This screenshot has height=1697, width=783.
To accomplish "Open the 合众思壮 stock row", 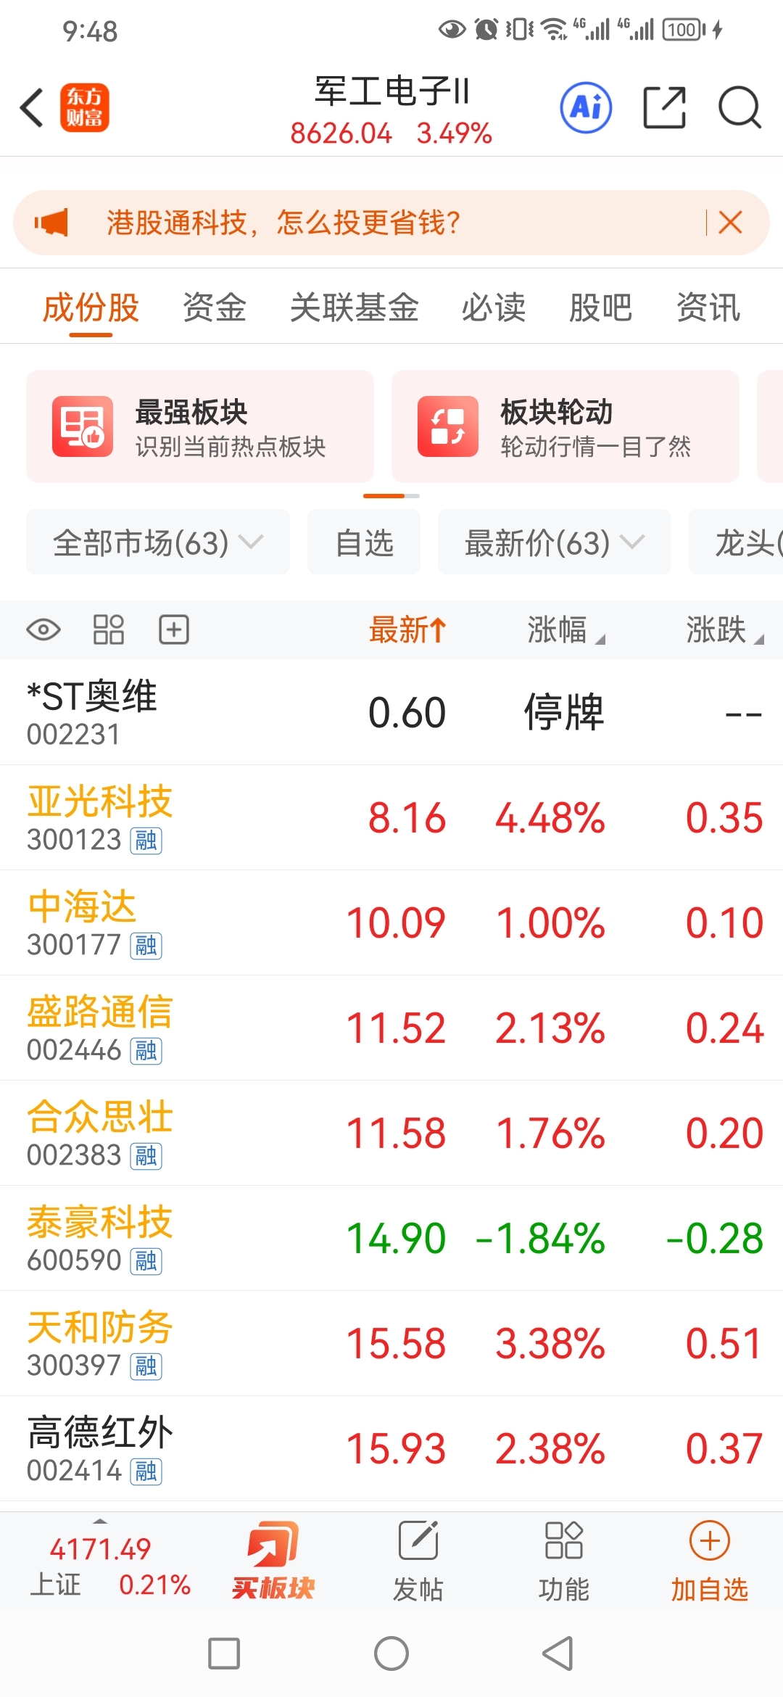I will click(x=391, y=1133).
